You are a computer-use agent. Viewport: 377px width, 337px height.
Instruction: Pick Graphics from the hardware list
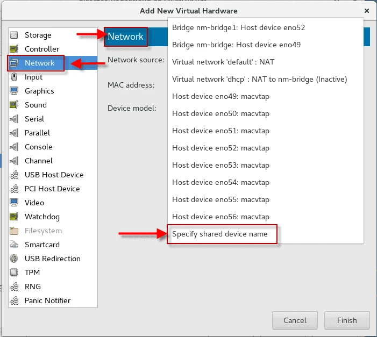(x=53, y=91)
